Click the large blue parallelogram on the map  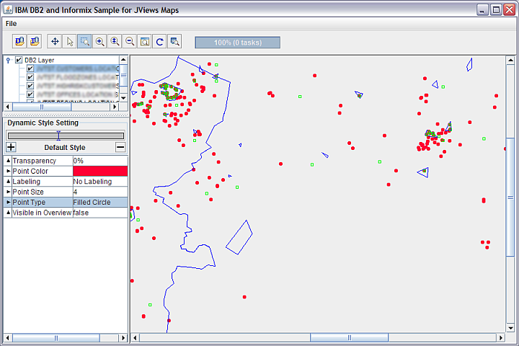coord(239,237)
